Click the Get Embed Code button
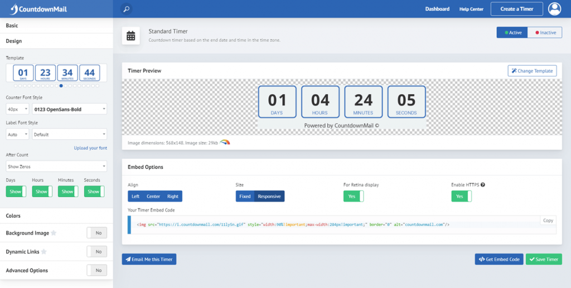Viewport: 571px width, 288px height. [499, 259]
